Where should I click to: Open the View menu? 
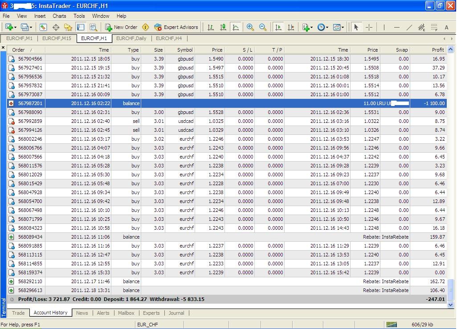click(22, 16)
